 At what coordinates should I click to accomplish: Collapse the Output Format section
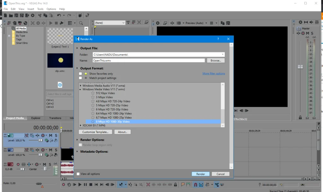tap(77, 68)
